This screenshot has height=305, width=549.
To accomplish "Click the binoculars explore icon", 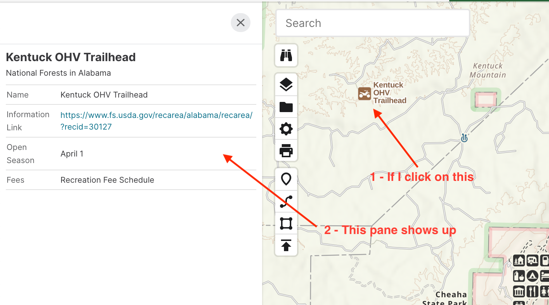I will (x=286, y=55).
